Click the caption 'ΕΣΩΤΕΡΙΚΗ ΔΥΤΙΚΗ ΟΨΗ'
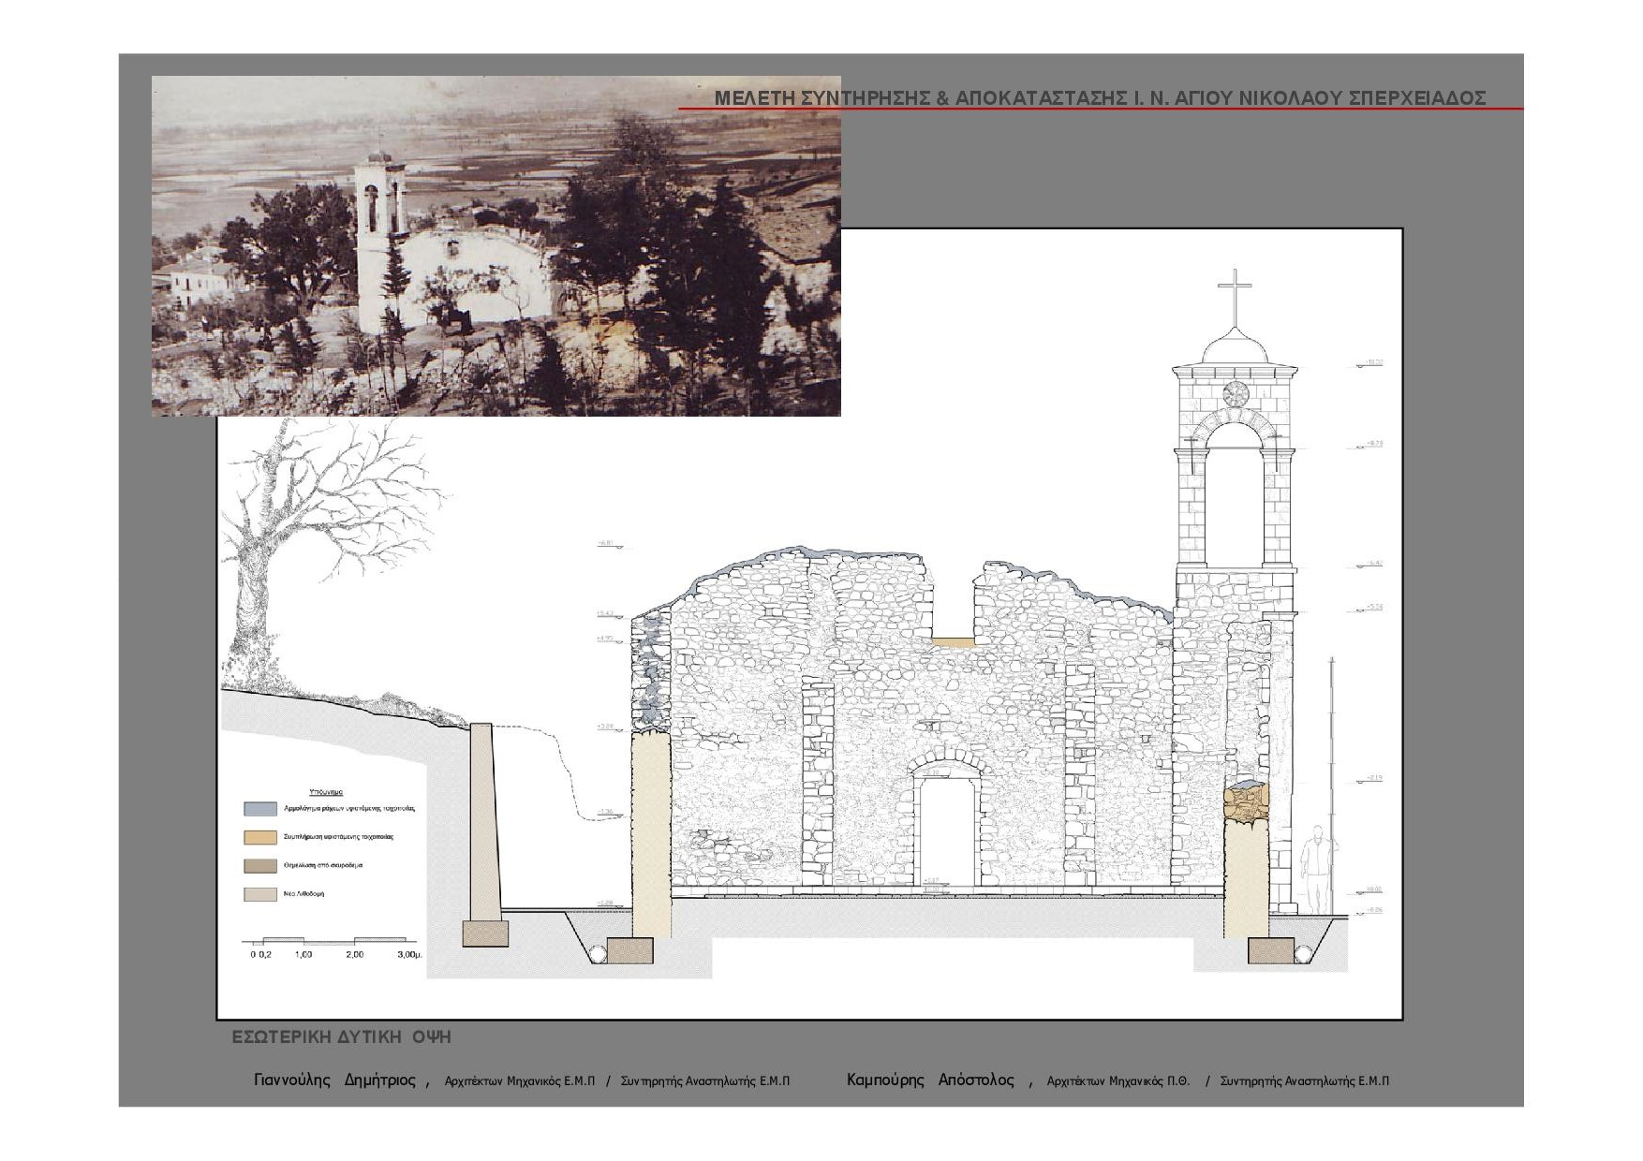 point(341,1037)
